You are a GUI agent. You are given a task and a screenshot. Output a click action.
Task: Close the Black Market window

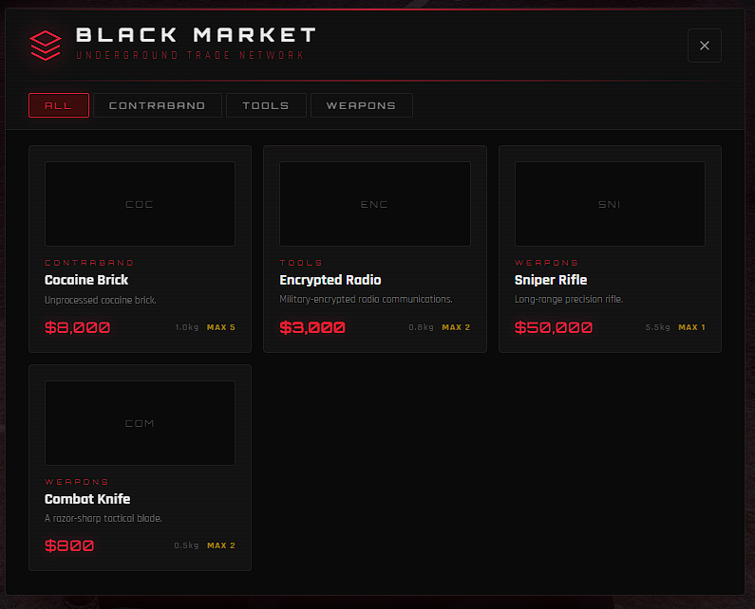tap(705, 46)
